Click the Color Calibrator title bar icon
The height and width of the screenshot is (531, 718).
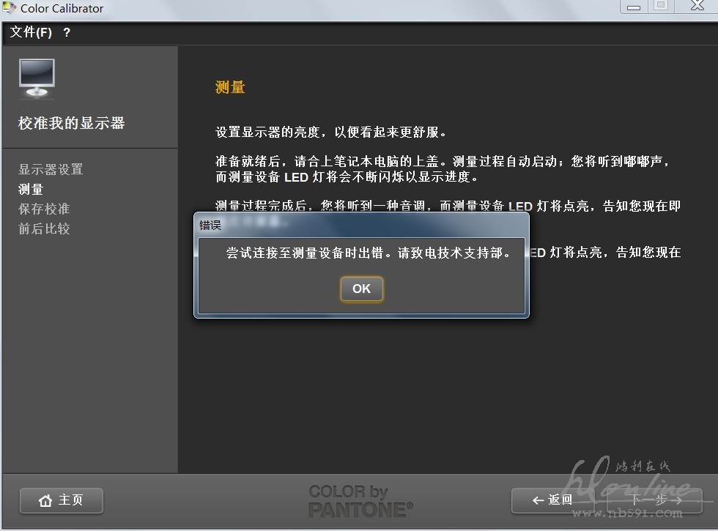click(9, 8)
